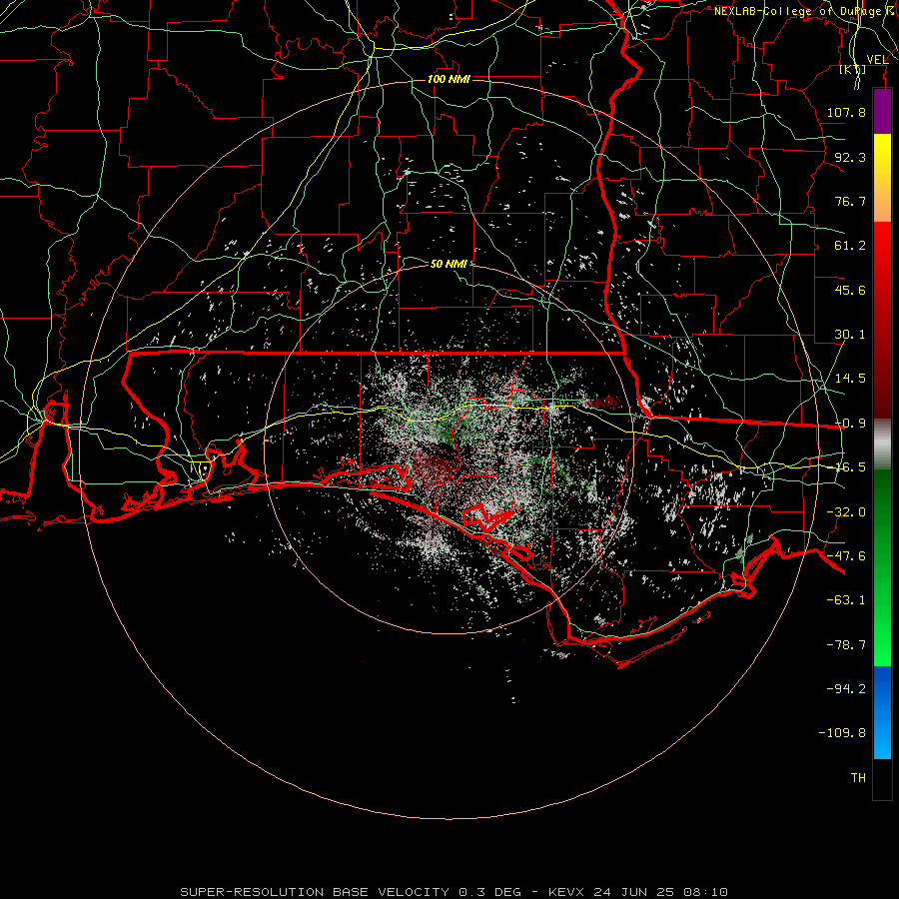Click the -94.2 legend value

pyautogui.click(x=846, y=688)
